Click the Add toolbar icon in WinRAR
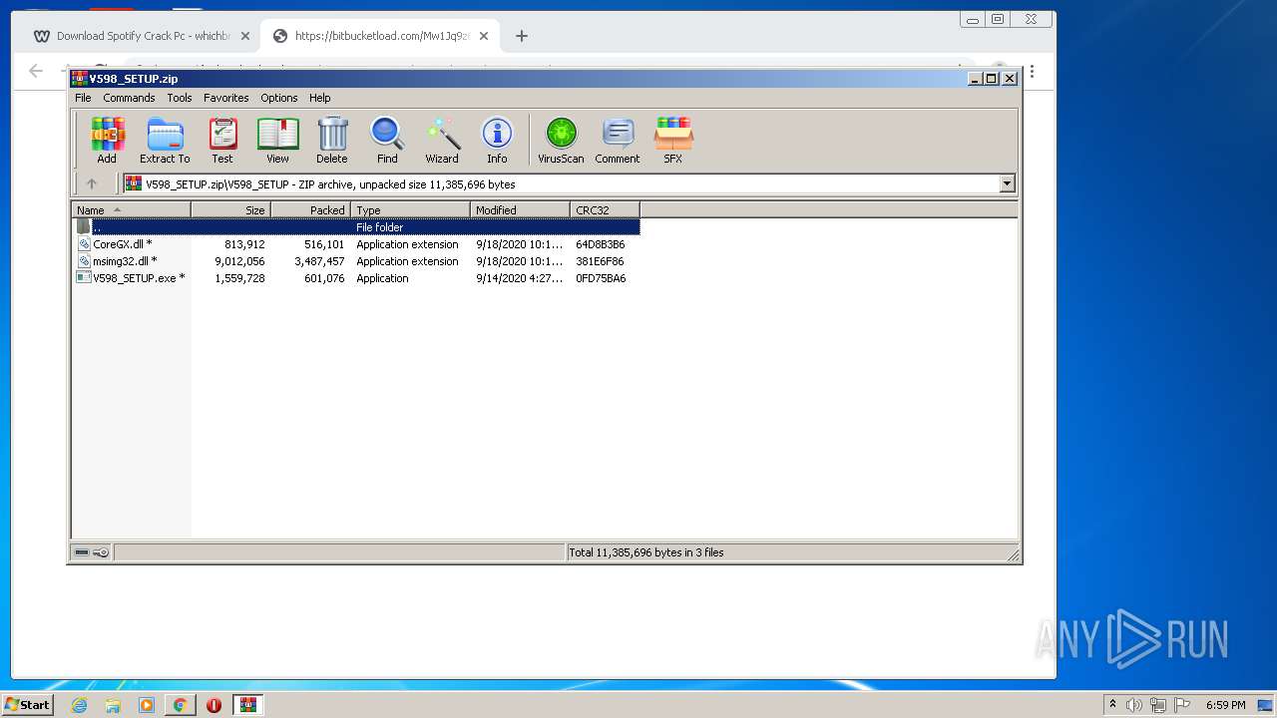 [x=107, y=141]
